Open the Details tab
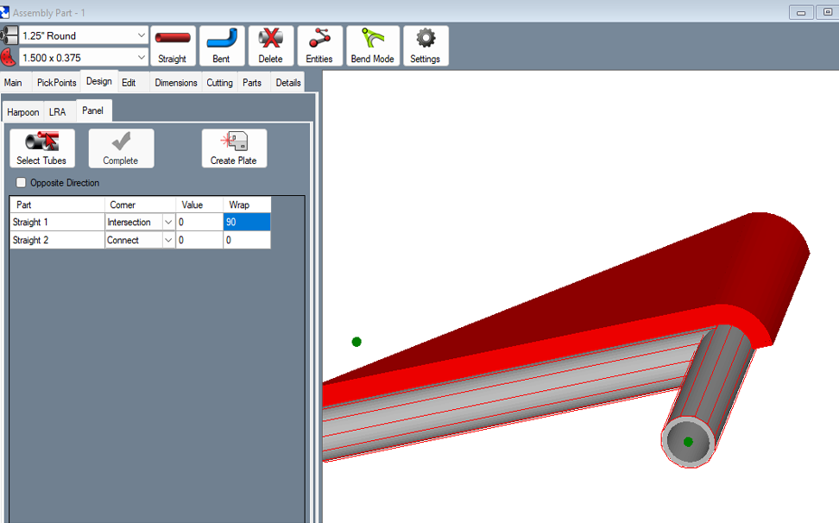The image size is (839, 523). click(288, 82)
